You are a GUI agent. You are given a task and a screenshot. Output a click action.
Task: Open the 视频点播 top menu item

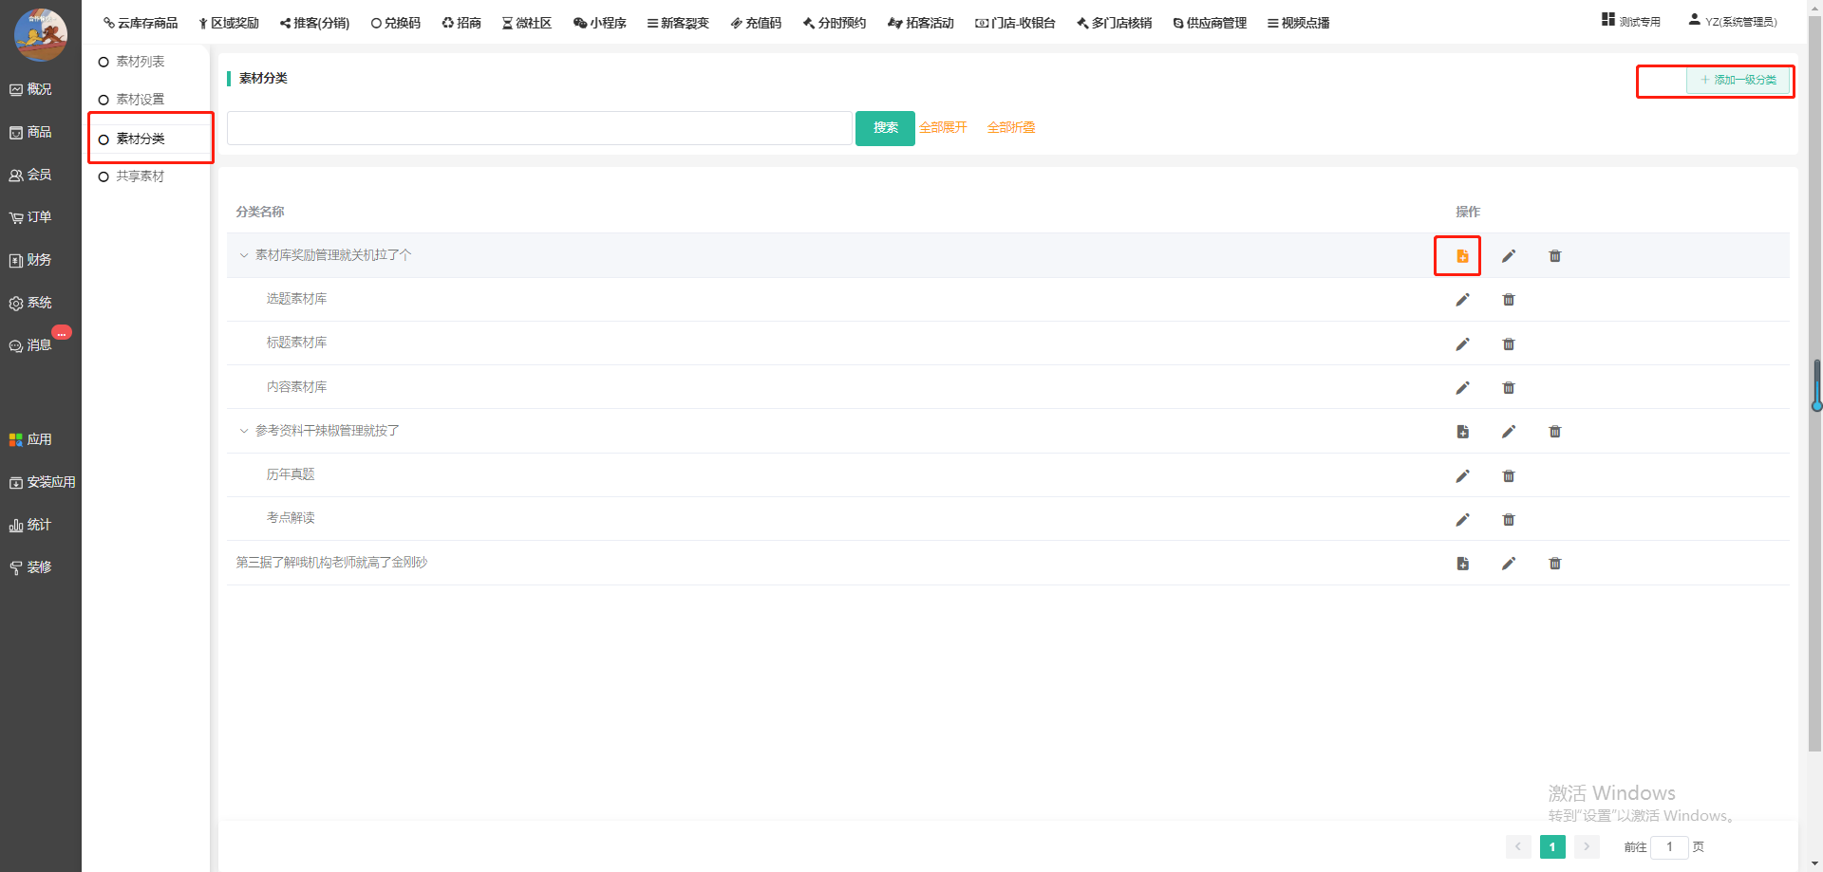[x=1298, y=23]
